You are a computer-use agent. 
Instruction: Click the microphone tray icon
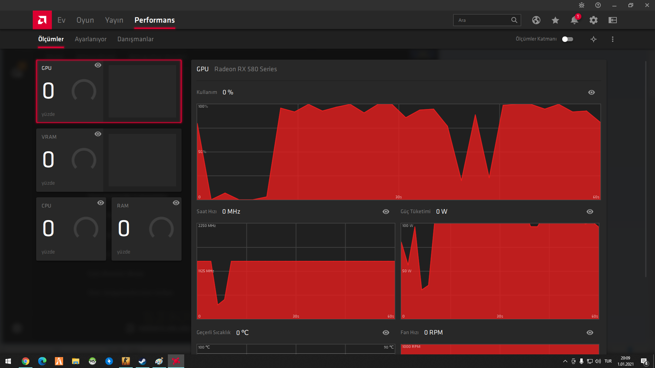coord(581,361)
